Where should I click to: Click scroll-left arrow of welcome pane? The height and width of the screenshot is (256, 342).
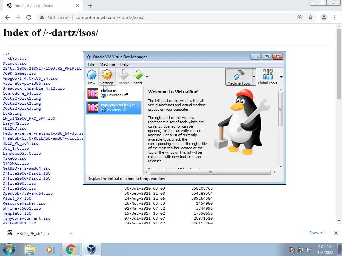(x=147, y=172)
